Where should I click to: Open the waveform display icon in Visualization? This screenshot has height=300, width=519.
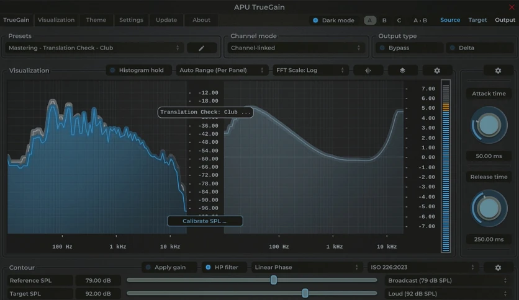pyautogui.click(x=368, y=71)
